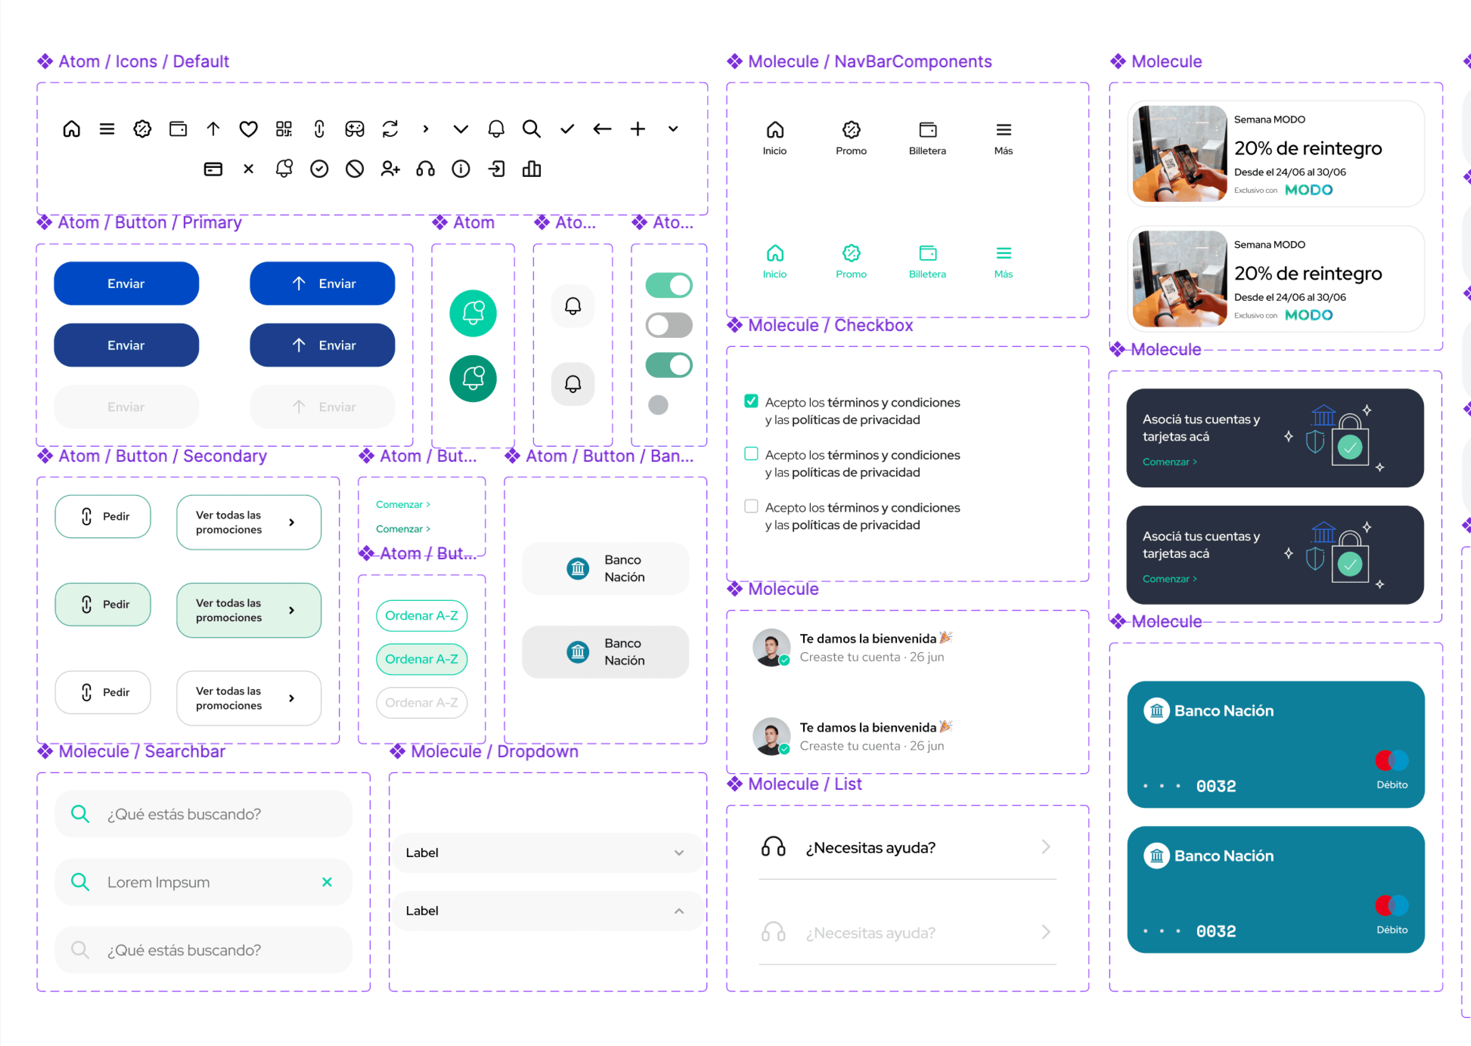Click the headphones icon in icons row
1471x1046 pixels.
click(x=425, y=169)
